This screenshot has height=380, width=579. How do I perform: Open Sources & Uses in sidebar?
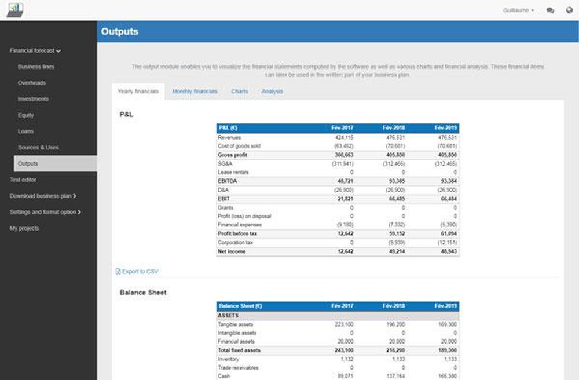[x=38, y=147]
